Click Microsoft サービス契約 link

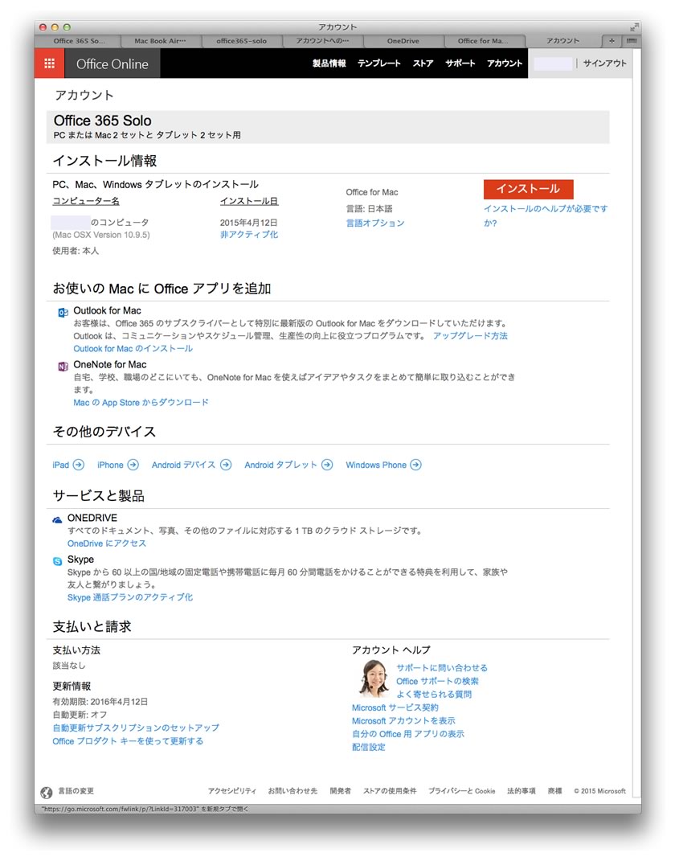pos(395,707)
